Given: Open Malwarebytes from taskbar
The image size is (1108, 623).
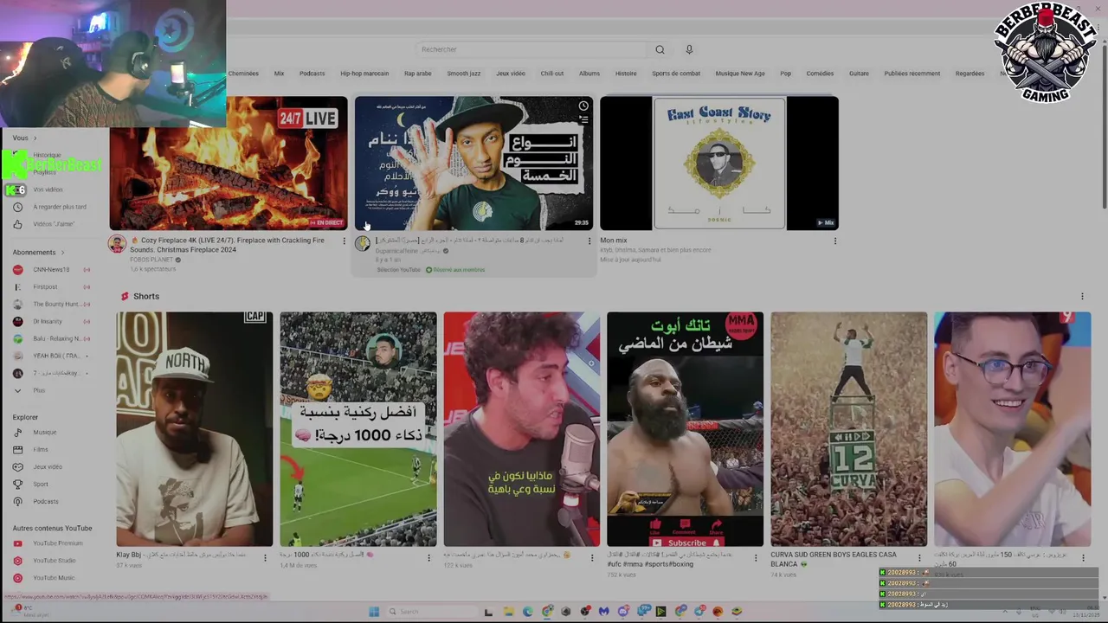Looking at the screenshot, I should (604, 612).
